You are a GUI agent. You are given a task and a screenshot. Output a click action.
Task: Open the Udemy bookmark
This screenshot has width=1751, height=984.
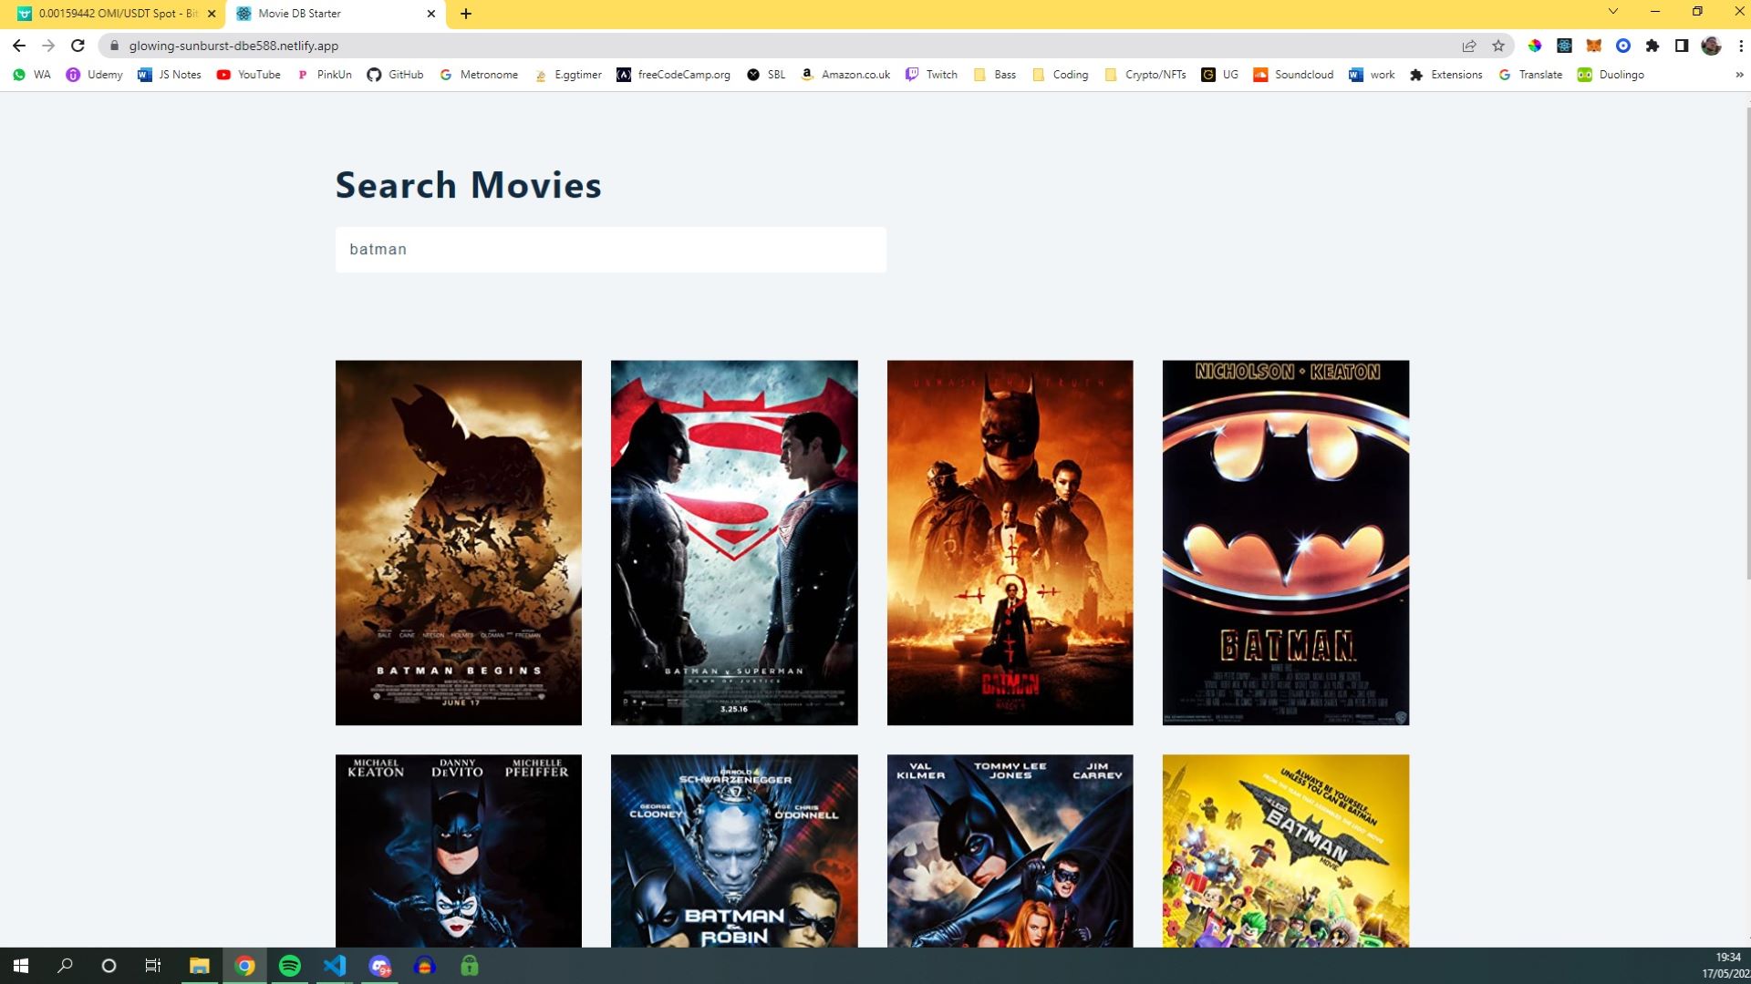point(94,75)
